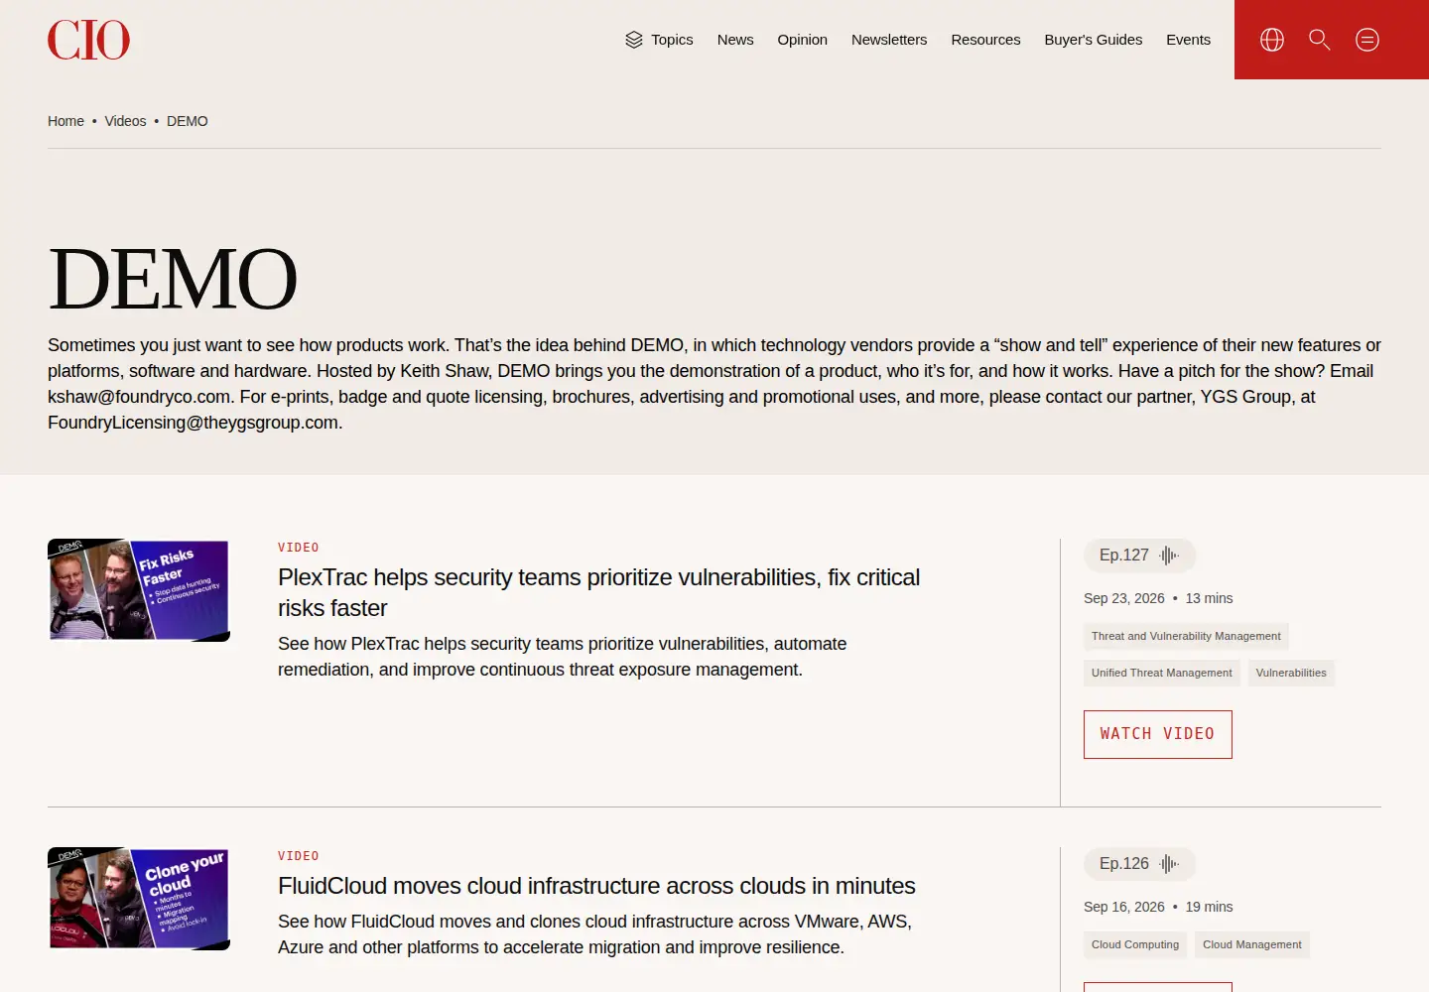
Task: Open the globe region selector icon
Action: (1272, 40)
